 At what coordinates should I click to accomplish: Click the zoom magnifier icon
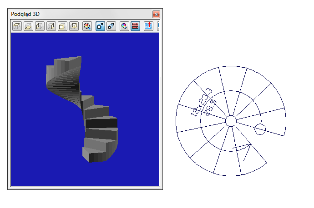[87, 26]
